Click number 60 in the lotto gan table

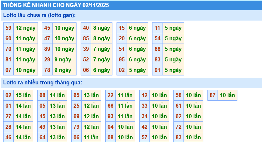coord(8,38)
